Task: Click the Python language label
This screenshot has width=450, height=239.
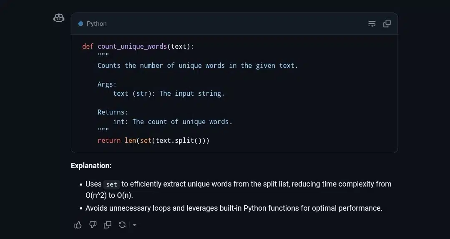Action: [x=97, y=24]
